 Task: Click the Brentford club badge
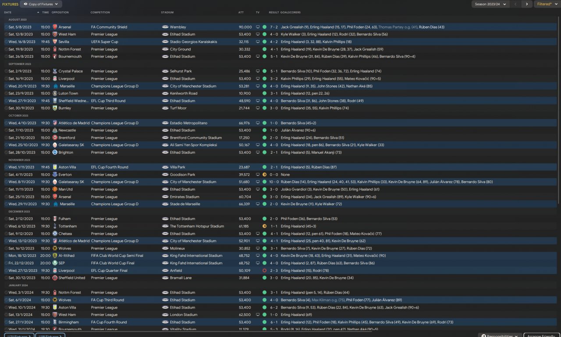pos(55,138)
